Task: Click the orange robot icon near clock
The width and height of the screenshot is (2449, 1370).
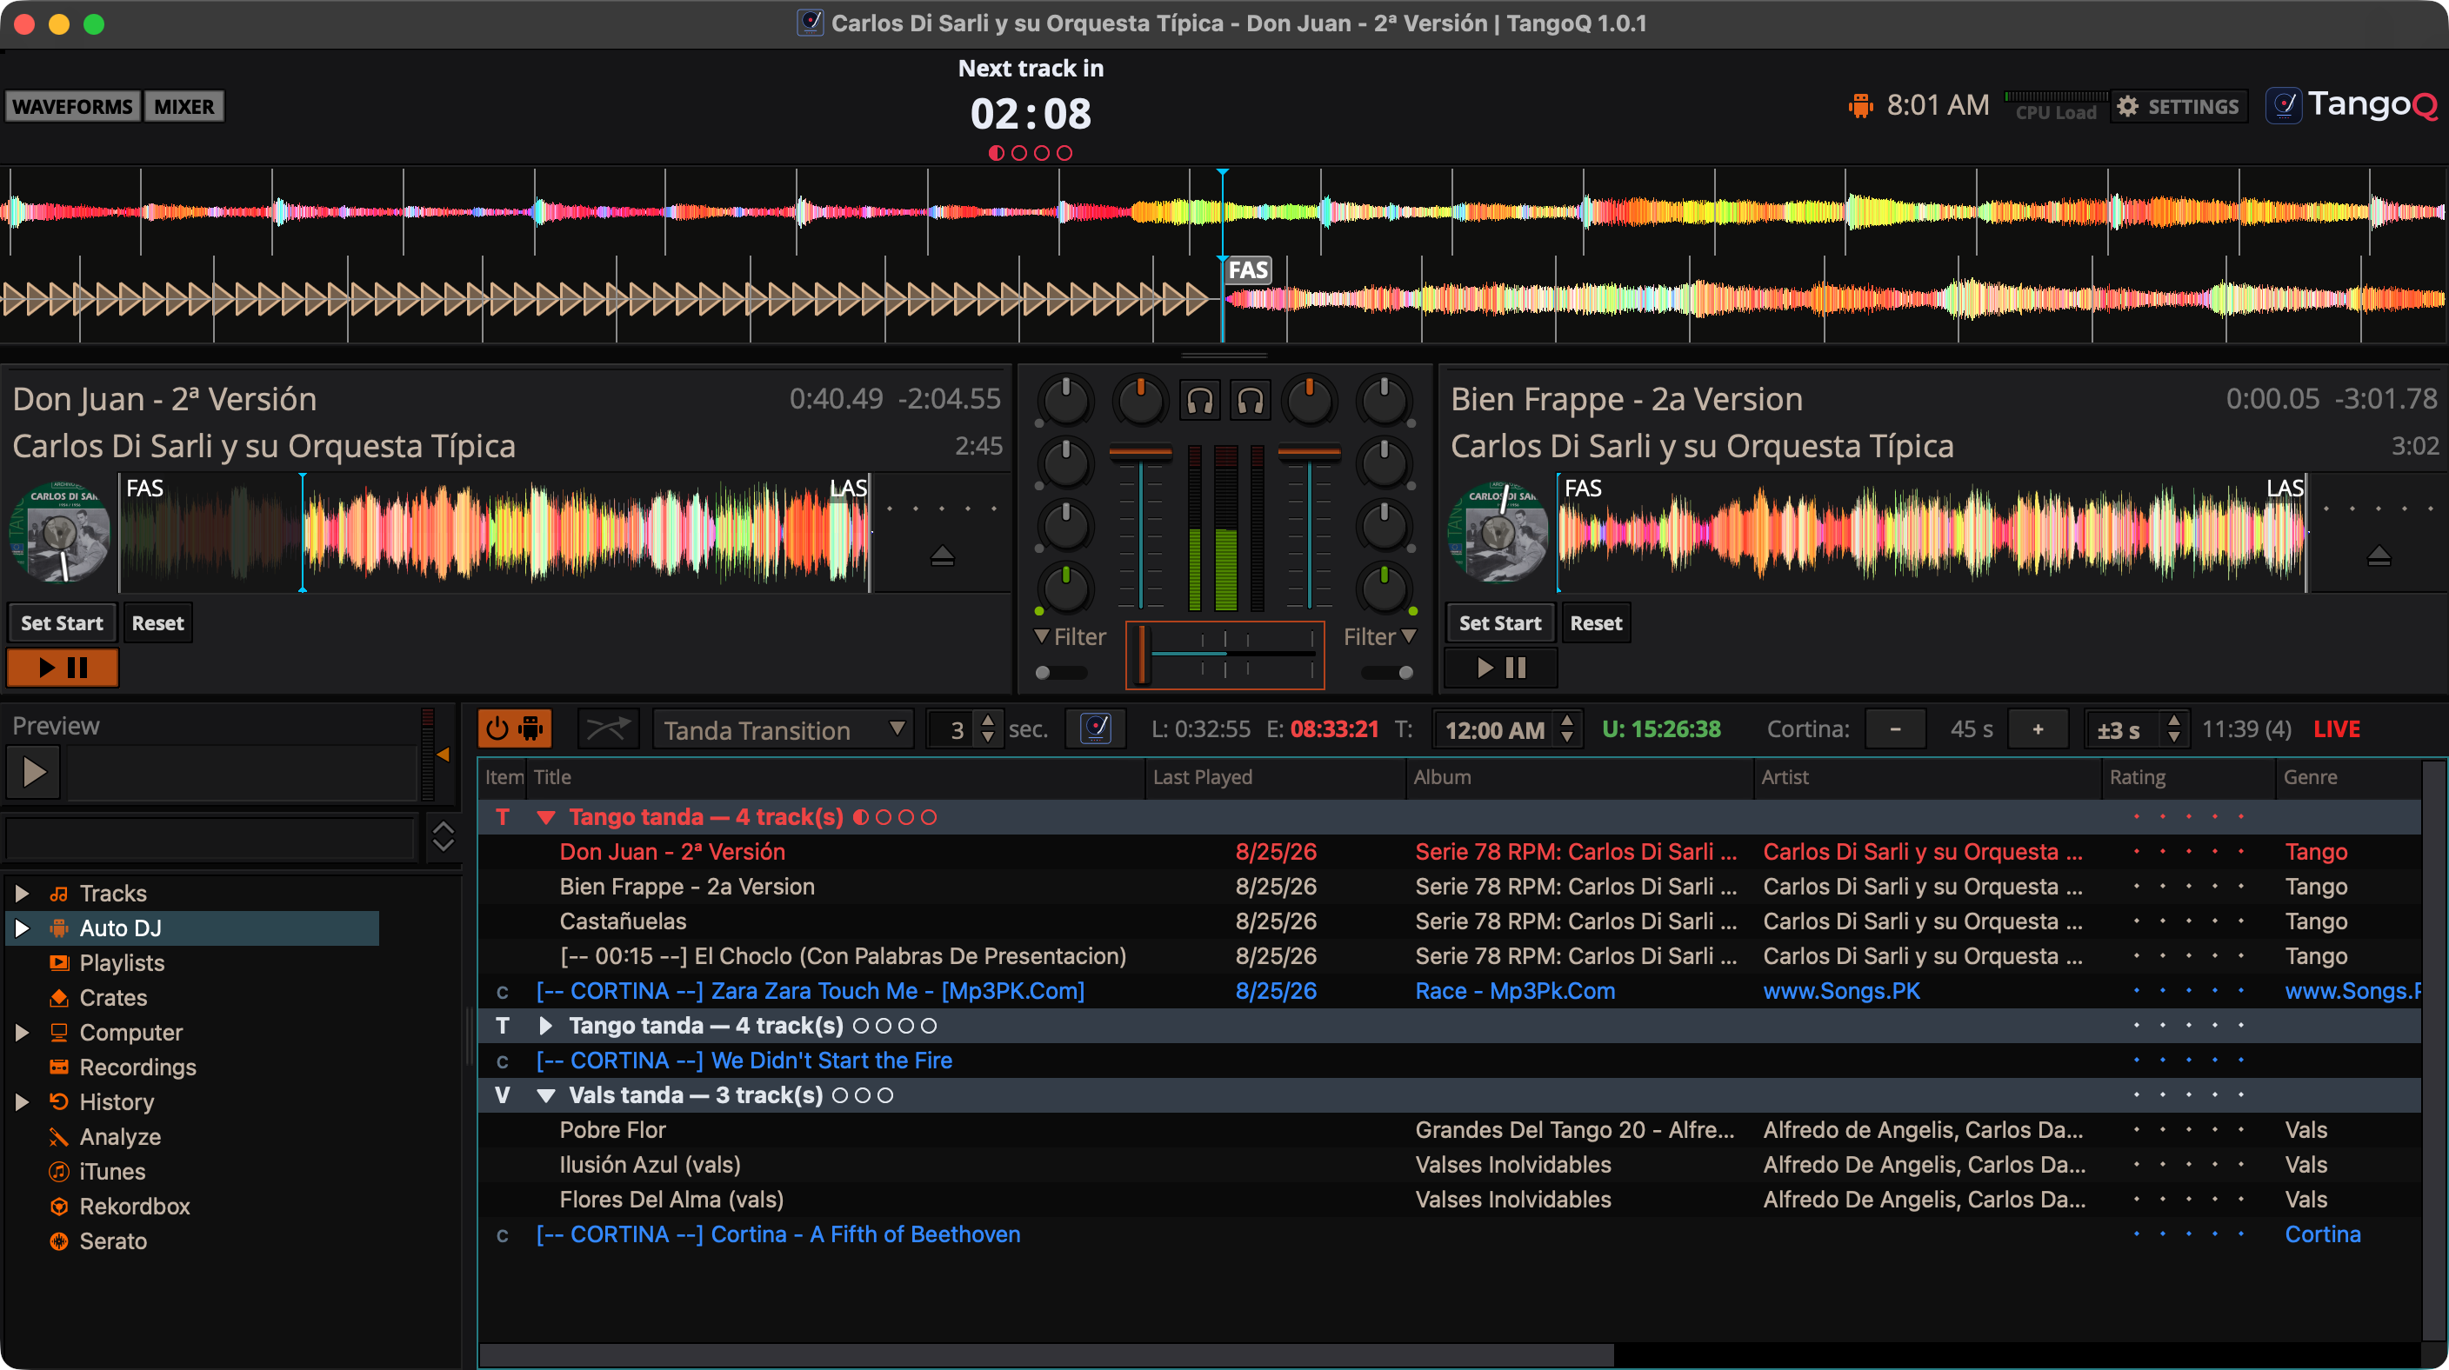Action: coord(1859,105)
